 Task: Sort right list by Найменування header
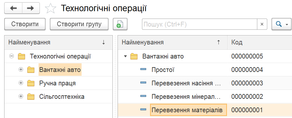pyautogui.click(x=173, y=43)
